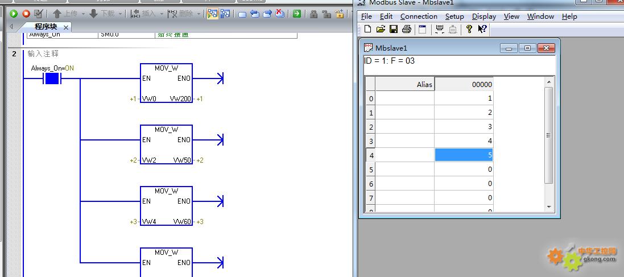
Task: Click the context help pointer icon
Action: click(482, 29)
